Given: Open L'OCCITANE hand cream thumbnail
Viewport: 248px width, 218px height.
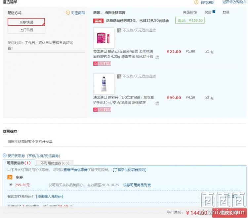Looking at the screenshot, I should pyautogui.click(x=104, y=84).
